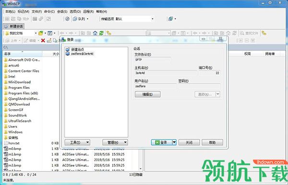Expand the queue (队列) dropdown arrow
288x185 pixels.
(x=88, y=19)
